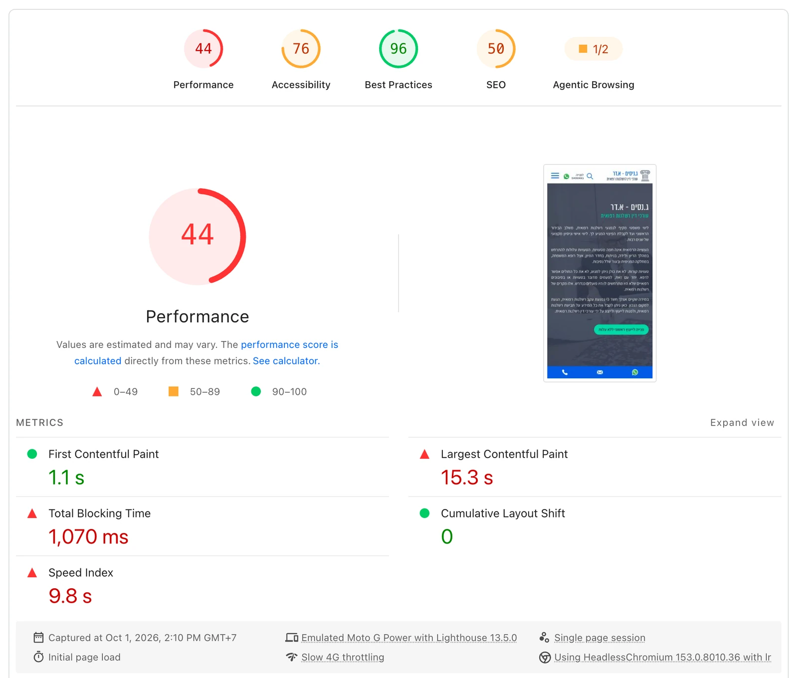The width and height of the screenshot is (798, 678).
Task: Click Cumulative Layout Shift value 0
Action: [x=447, y=537]
